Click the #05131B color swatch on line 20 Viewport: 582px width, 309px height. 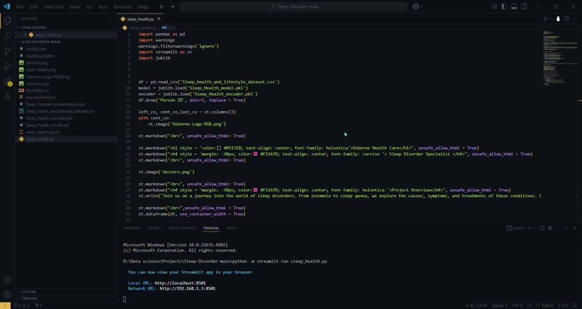pos(219,148)
